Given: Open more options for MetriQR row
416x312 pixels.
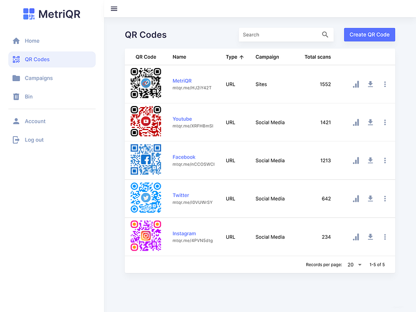Looking at the screenshot, I should click(x=385, y=84).
